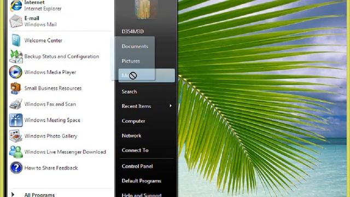Expand All Programs arrow
Viewport: 350px width, 197px height.
click(x=13, y=195)
